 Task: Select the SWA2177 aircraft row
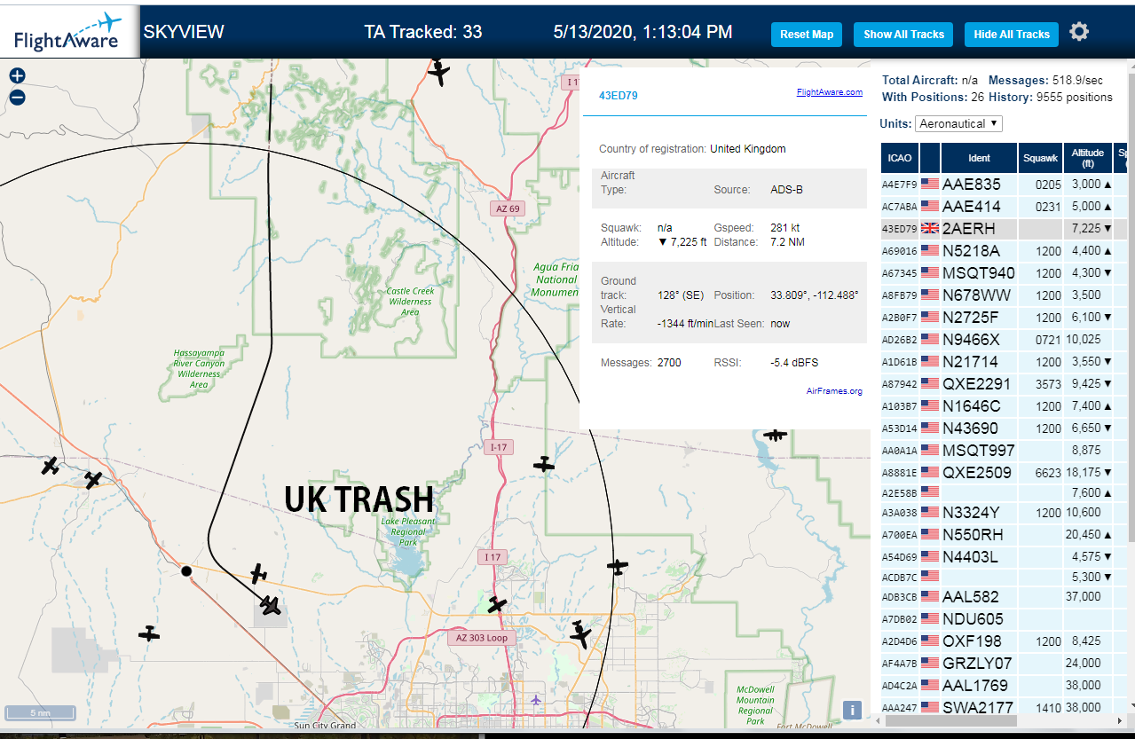pos(1004,707)
